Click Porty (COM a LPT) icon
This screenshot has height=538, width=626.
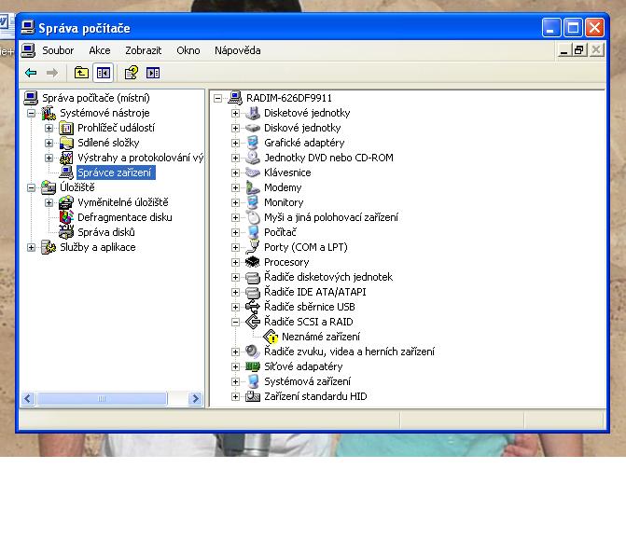[253, 247]
